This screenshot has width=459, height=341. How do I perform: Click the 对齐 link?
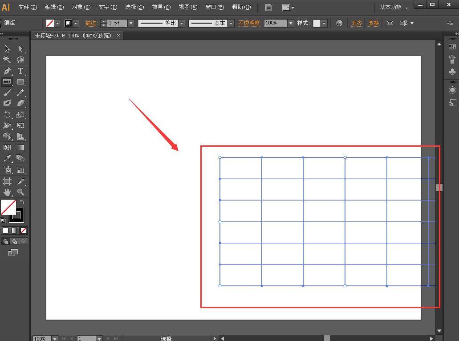356,23
